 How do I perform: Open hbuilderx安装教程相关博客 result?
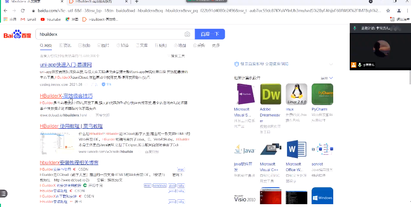pos(69,163)
